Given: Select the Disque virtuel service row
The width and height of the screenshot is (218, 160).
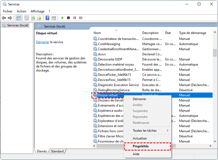Looking at the screenshot, I should (152, 95).
